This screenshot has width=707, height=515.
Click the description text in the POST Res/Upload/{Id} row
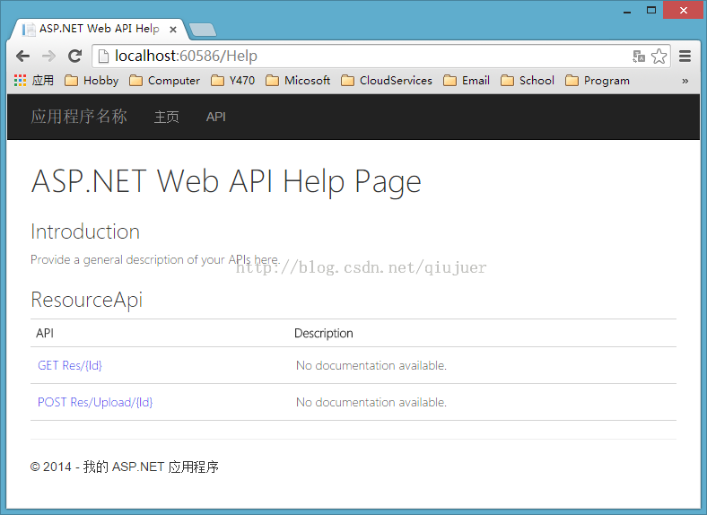tap(371, 402)
